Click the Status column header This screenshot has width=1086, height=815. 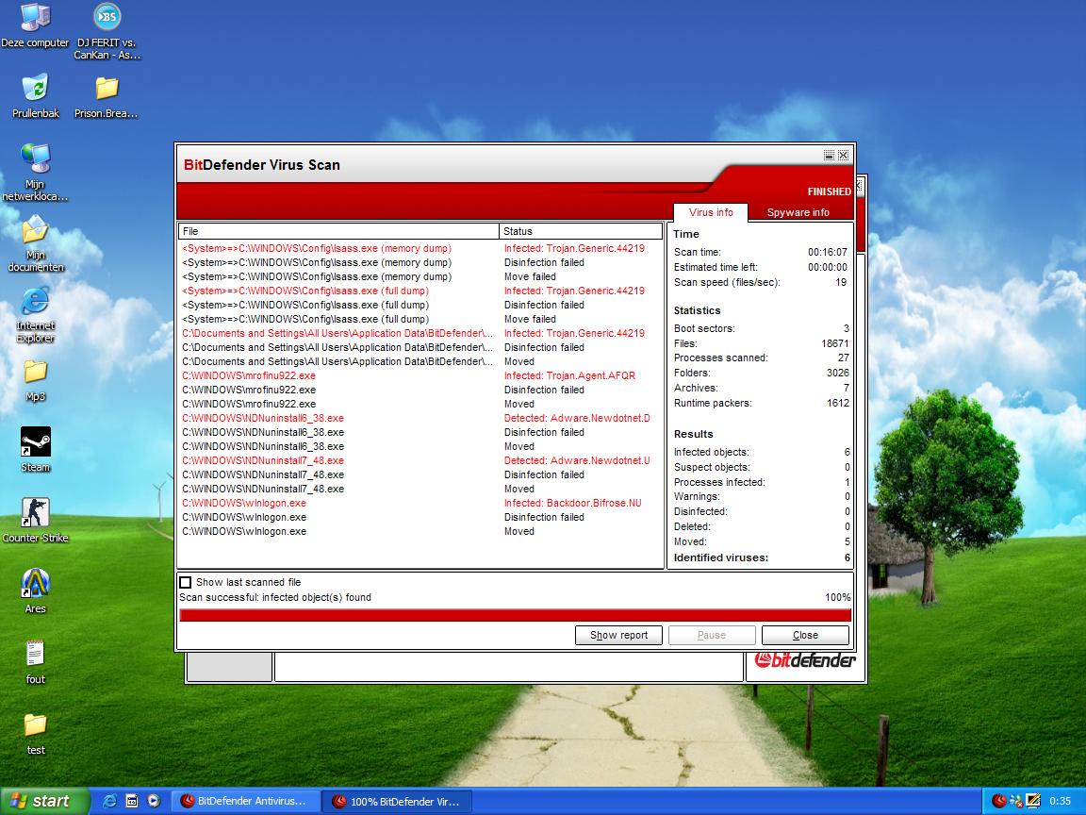tap(581, 231)
